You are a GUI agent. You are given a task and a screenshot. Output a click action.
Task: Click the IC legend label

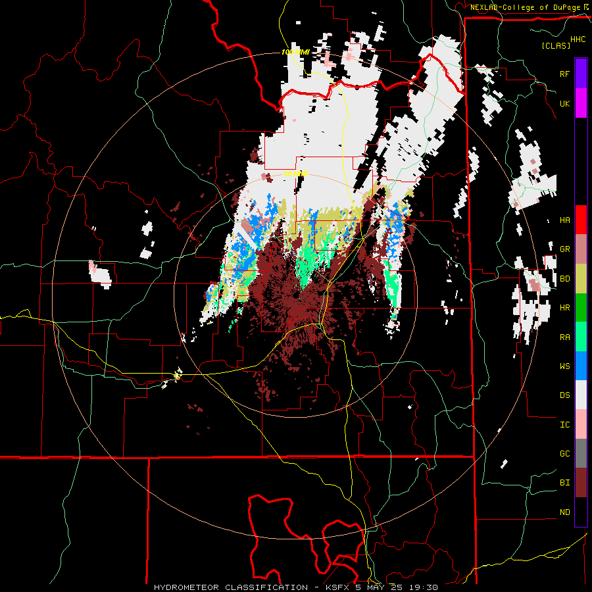tap(564, 425)
